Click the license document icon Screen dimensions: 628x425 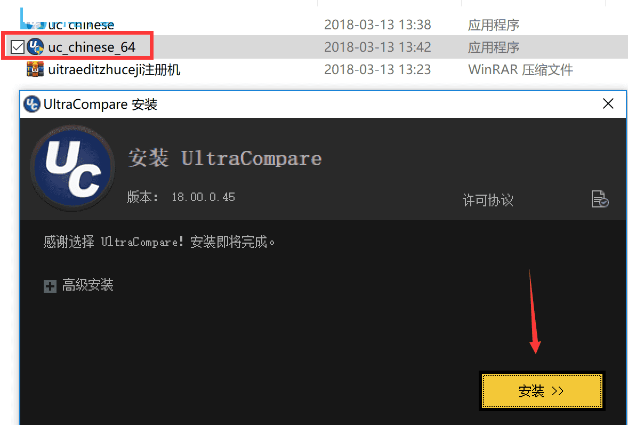[600, 199]
